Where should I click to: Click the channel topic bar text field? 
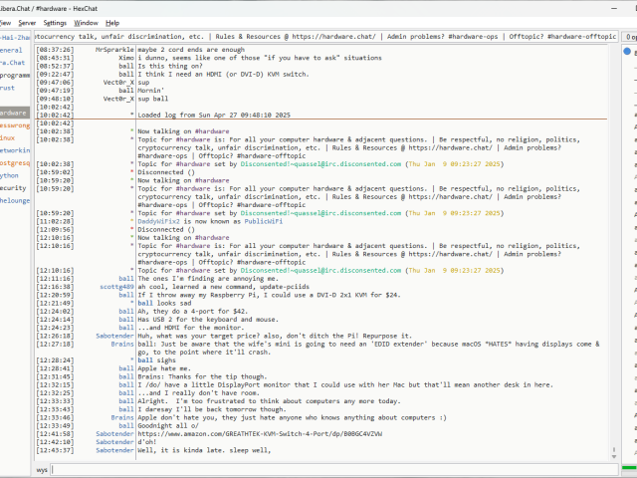pos(323,37)
